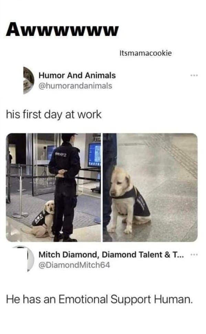Open three-dot menu on Humor And Animals tweet

point(194,75)
